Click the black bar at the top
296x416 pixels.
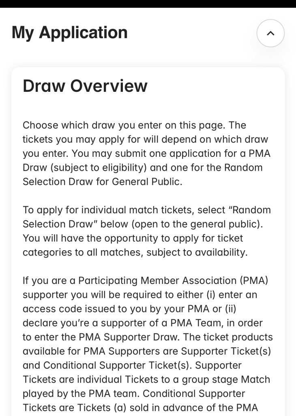point(148,4)
